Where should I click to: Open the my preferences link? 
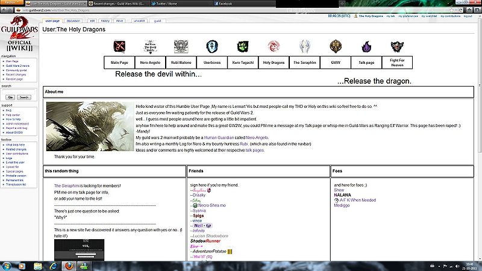pyautogui.click(x=408, y=16)
